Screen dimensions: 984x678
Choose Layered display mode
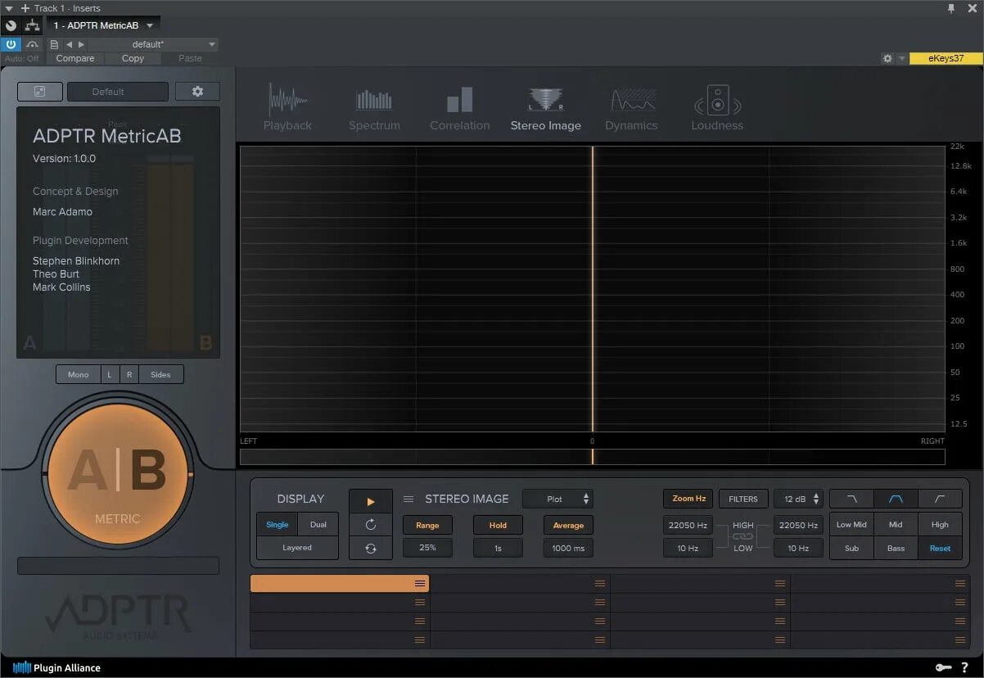tap(297, 548)
